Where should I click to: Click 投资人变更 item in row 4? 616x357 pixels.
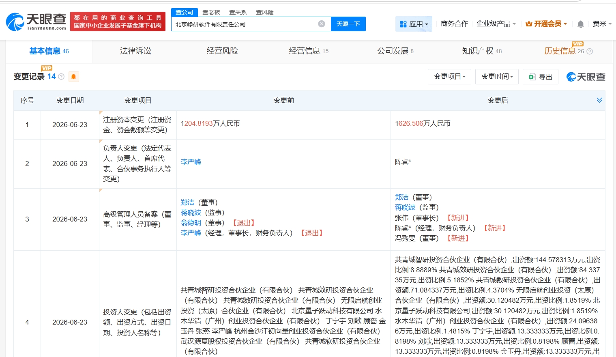coord(137,322)
